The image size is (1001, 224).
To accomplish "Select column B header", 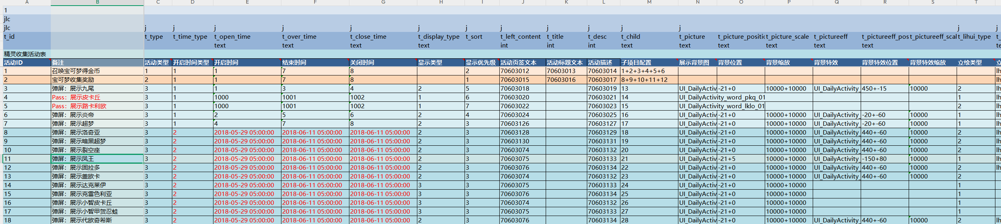I will [97, 2].
